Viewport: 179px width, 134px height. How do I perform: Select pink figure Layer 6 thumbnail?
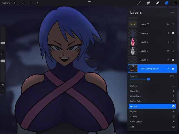(x=133, y=42)
